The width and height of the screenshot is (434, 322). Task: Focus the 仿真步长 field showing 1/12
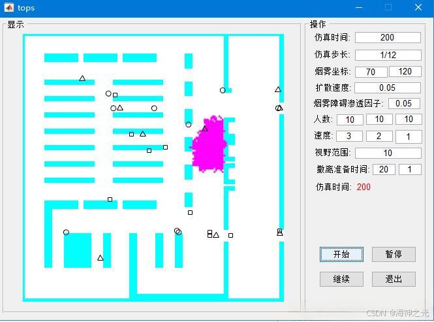point(388,55)
